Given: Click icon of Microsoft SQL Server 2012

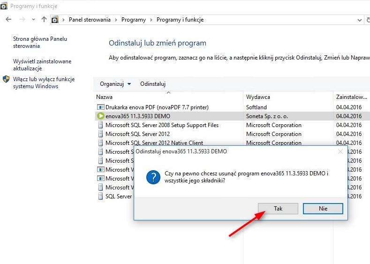Looking at the screenshot, I should tap(100, 134).
